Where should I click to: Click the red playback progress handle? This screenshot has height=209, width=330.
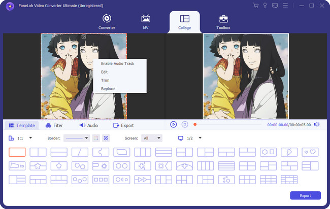(x=195, y=124)
